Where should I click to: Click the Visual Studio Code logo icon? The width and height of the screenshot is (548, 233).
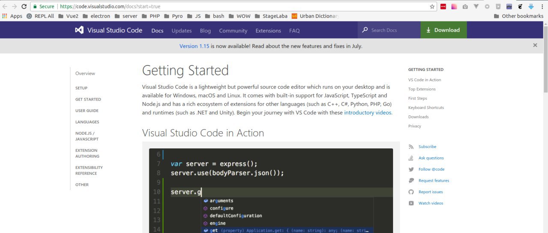pyautogui.click(x=79, y=30)
